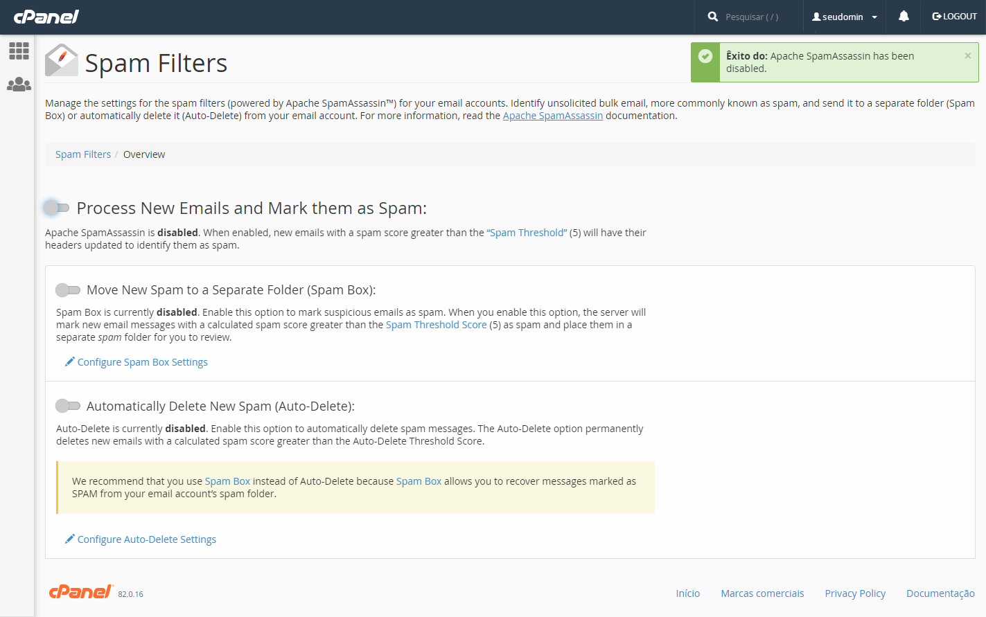986x617 pixels.
Task: Click the search magnifier icon
Action: (713, 17)
